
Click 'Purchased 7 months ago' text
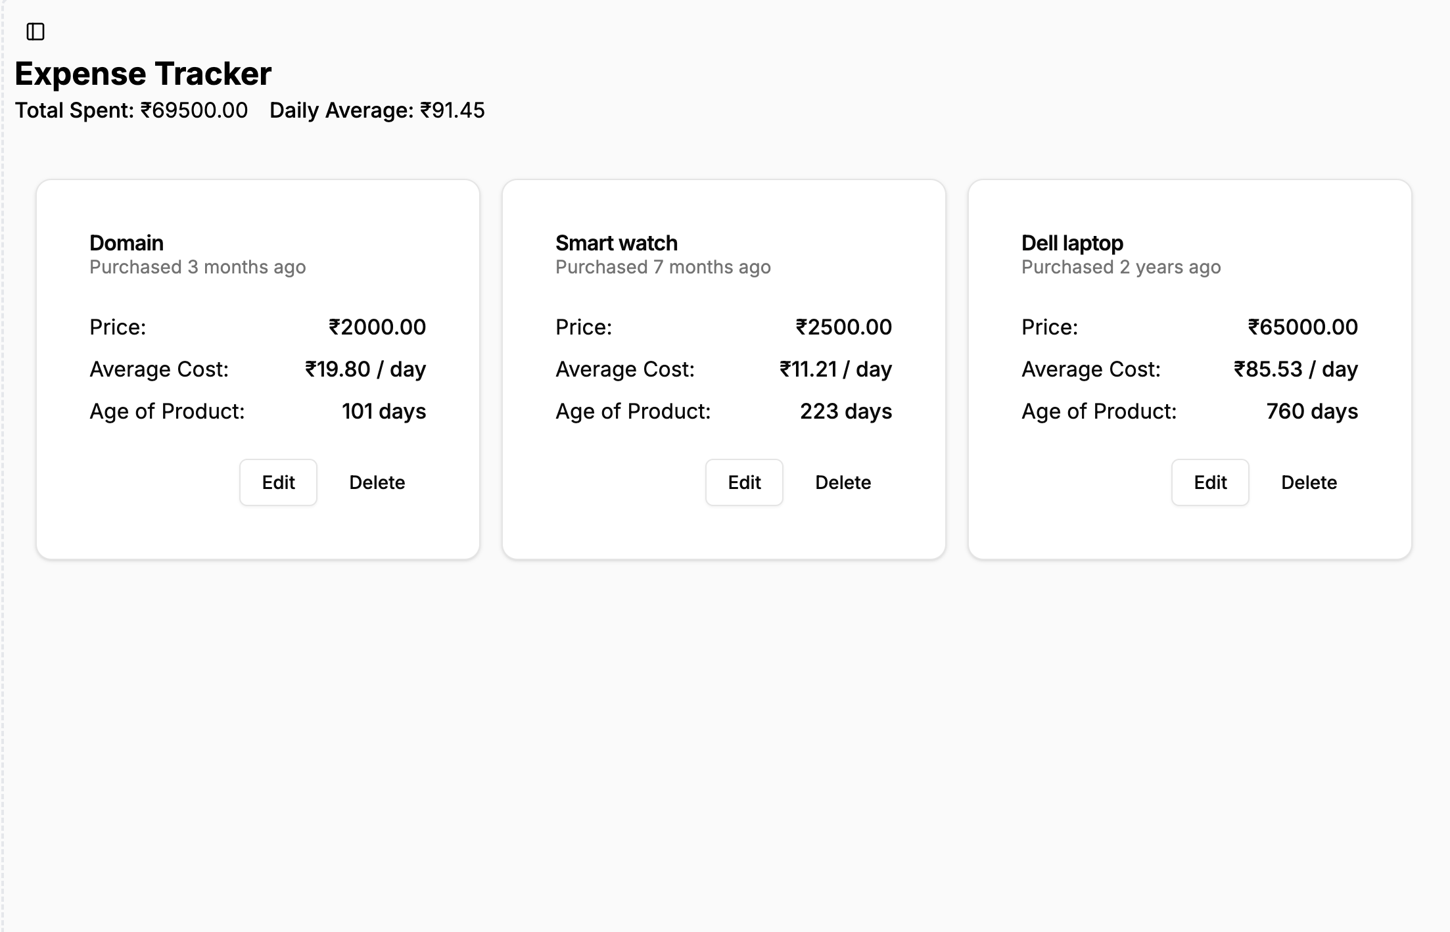(x=663, y=268)
